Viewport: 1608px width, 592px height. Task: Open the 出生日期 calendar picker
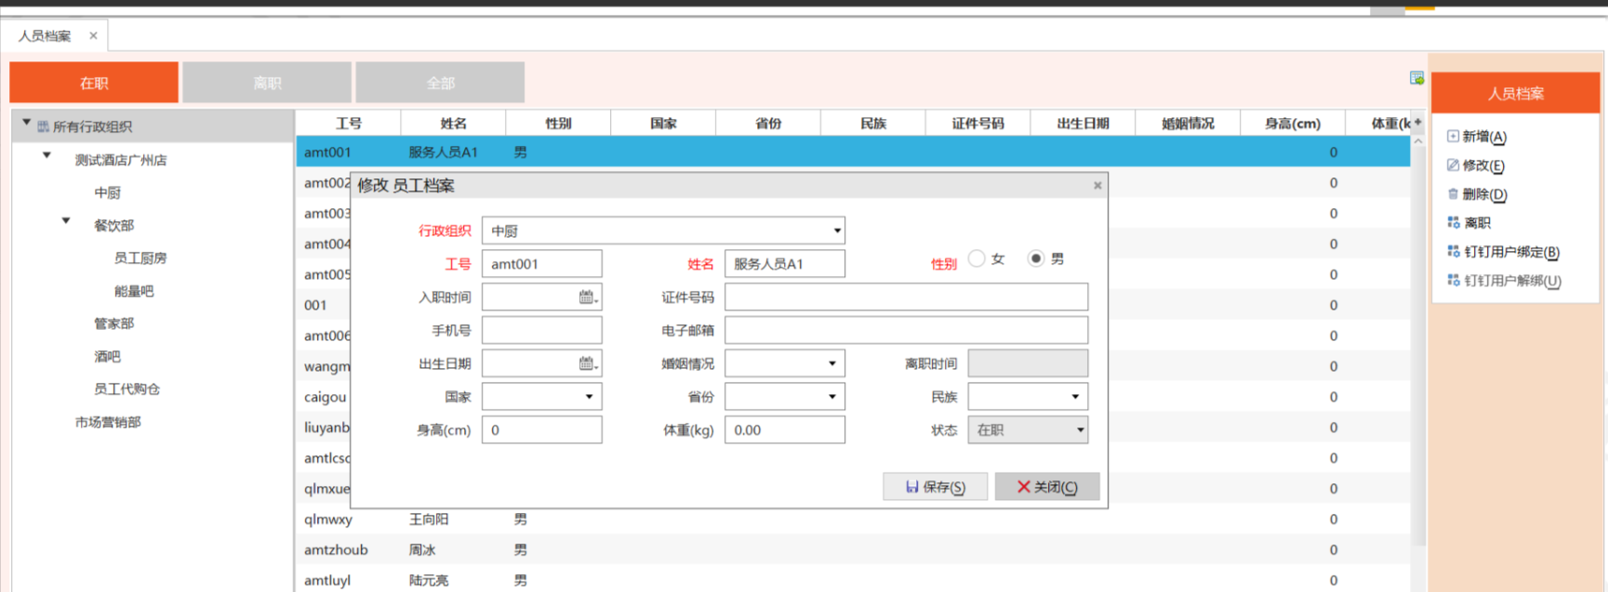(588, 363)
